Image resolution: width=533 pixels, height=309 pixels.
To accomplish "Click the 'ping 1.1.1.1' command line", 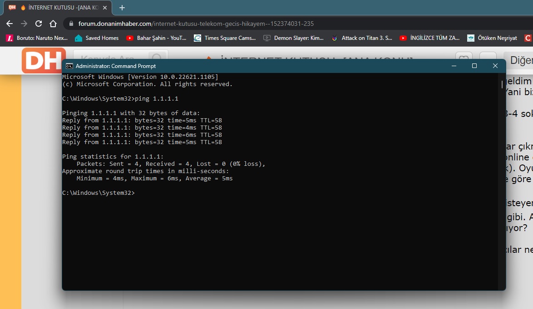I will tap(120, 99).
